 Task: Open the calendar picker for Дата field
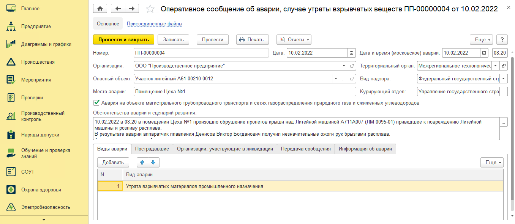pyautogui.click(x=351, y=53)
